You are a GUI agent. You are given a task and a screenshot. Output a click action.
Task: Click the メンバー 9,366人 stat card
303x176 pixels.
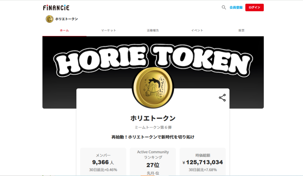(x=103, y=162)
